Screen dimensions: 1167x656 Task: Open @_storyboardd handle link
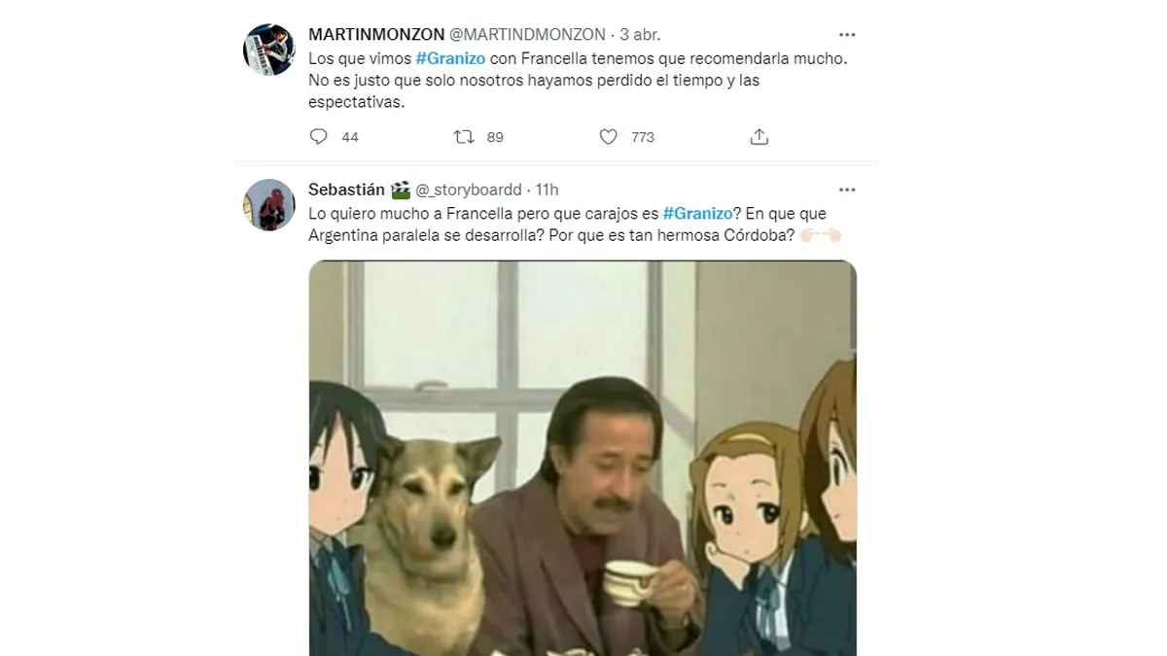click(470, 190)
